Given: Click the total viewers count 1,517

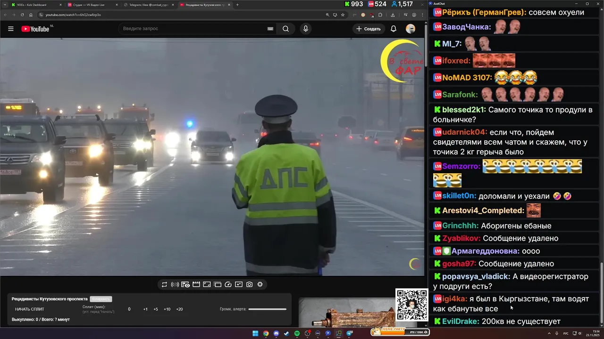Looking at the screenshot, I should [x=402, y=4].
